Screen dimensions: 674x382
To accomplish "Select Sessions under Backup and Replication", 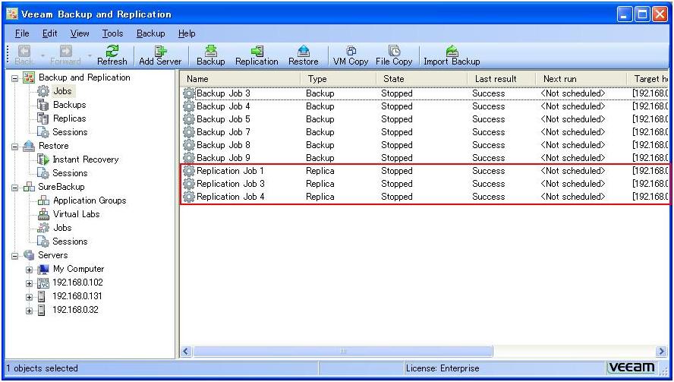I will [70, 132].
